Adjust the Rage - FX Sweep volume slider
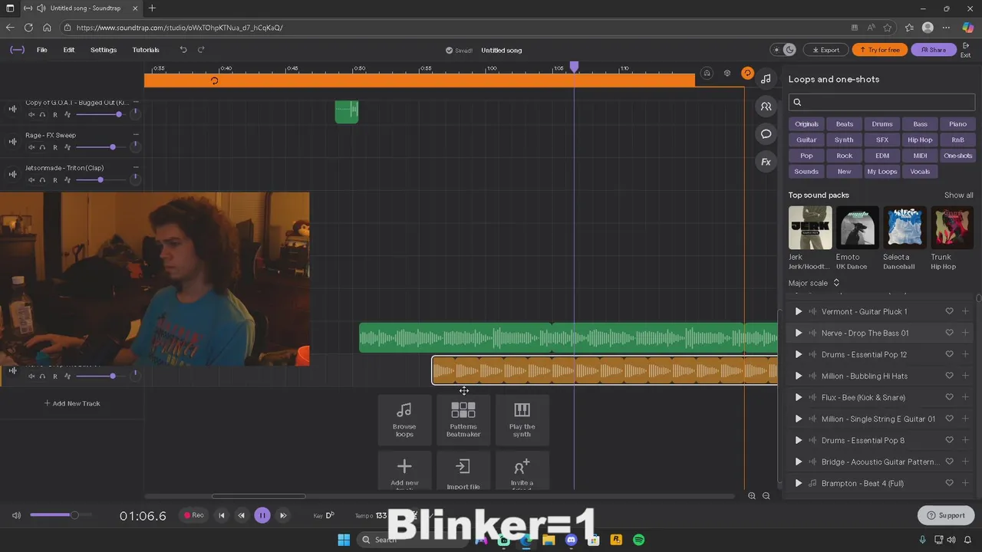This screenshot has height=552, width=982. [102, 147]
